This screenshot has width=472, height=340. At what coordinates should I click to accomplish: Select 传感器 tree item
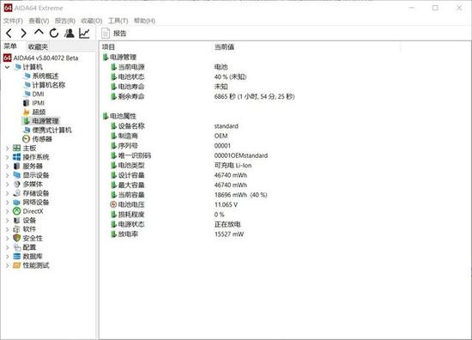pyautogui.click(x=42, y=139)
